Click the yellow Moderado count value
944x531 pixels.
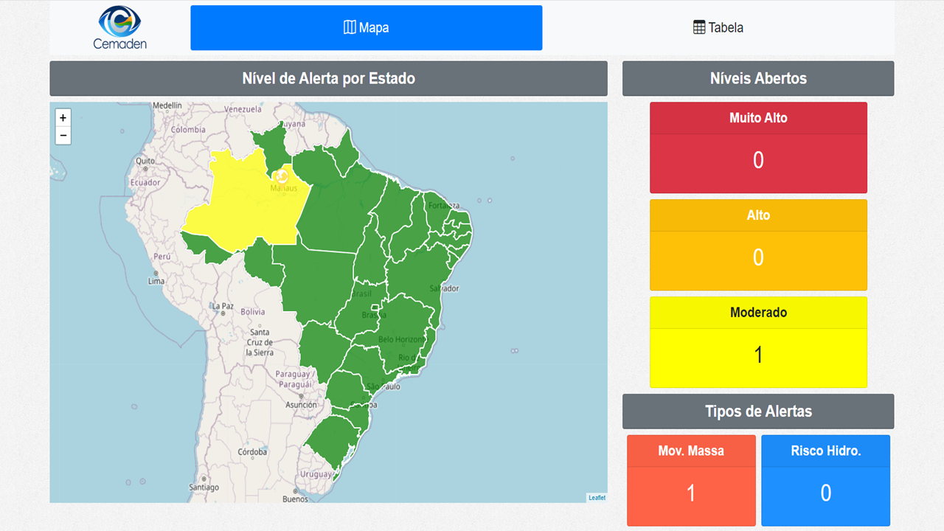click(758, 355)
